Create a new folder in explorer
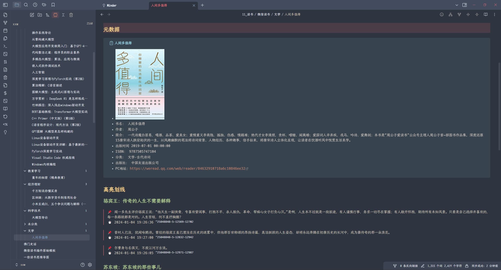 coord(40,15)
